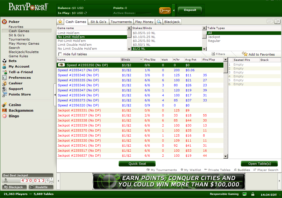Click the Stakes/Blinds scrollbar thumb

click(x=204, y=36)
